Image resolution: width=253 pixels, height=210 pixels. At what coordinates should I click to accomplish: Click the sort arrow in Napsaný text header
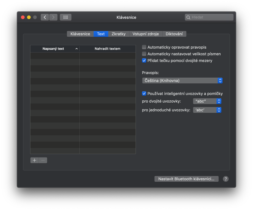point(77,49)
